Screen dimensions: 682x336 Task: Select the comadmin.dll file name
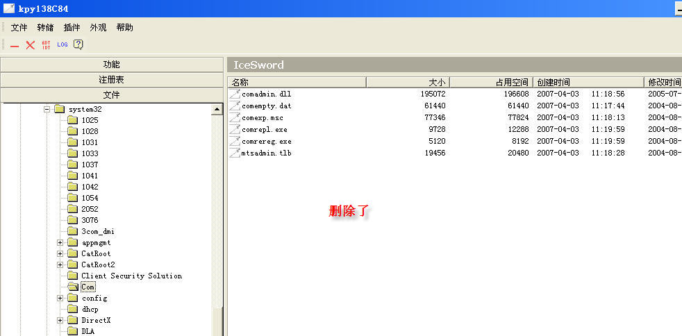(267, 94)
